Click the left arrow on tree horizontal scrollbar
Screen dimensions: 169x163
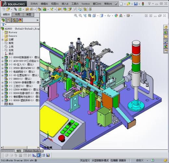(x=2, y=147)
